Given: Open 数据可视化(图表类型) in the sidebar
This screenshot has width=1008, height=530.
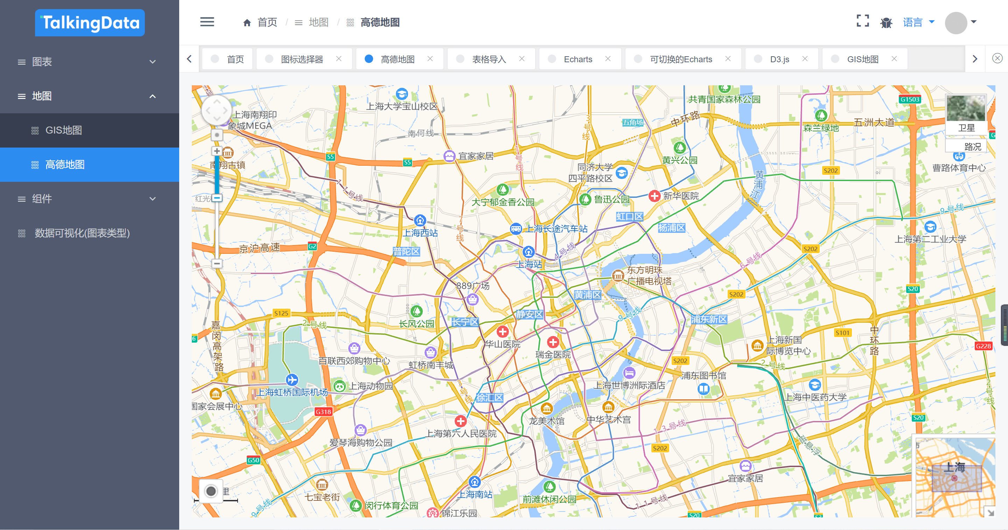Looking at the screenshot, I should coord(90,233).
